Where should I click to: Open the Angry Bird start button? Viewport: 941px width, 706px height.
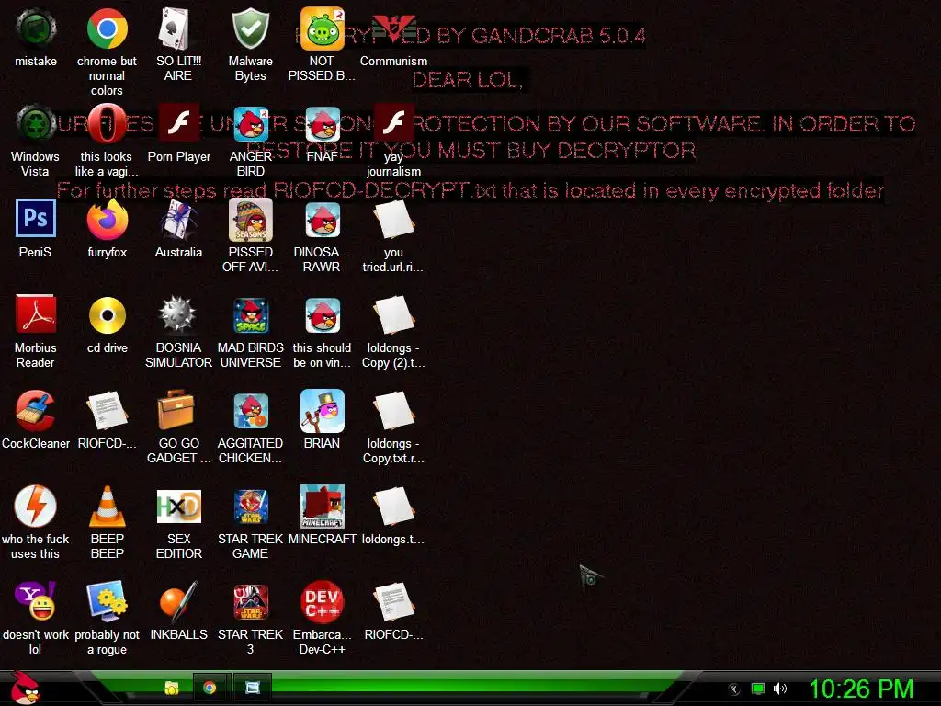coord(25,688)
